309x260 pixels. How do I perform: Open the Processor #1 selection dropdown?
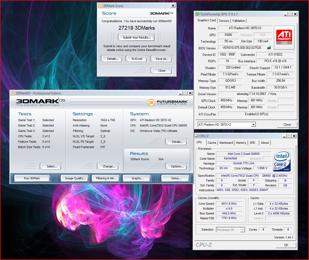point(243,230)
